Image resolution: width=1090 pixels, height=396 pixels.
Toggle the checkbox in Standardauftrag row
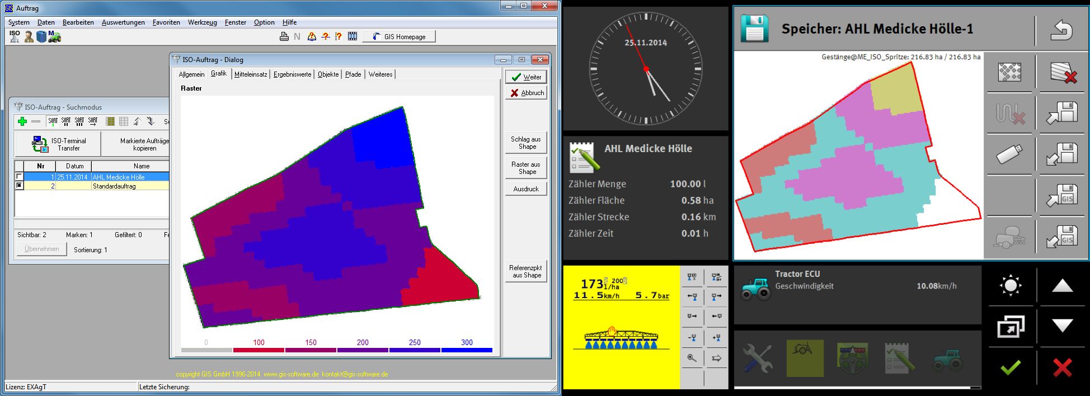(x=20, y=186)
